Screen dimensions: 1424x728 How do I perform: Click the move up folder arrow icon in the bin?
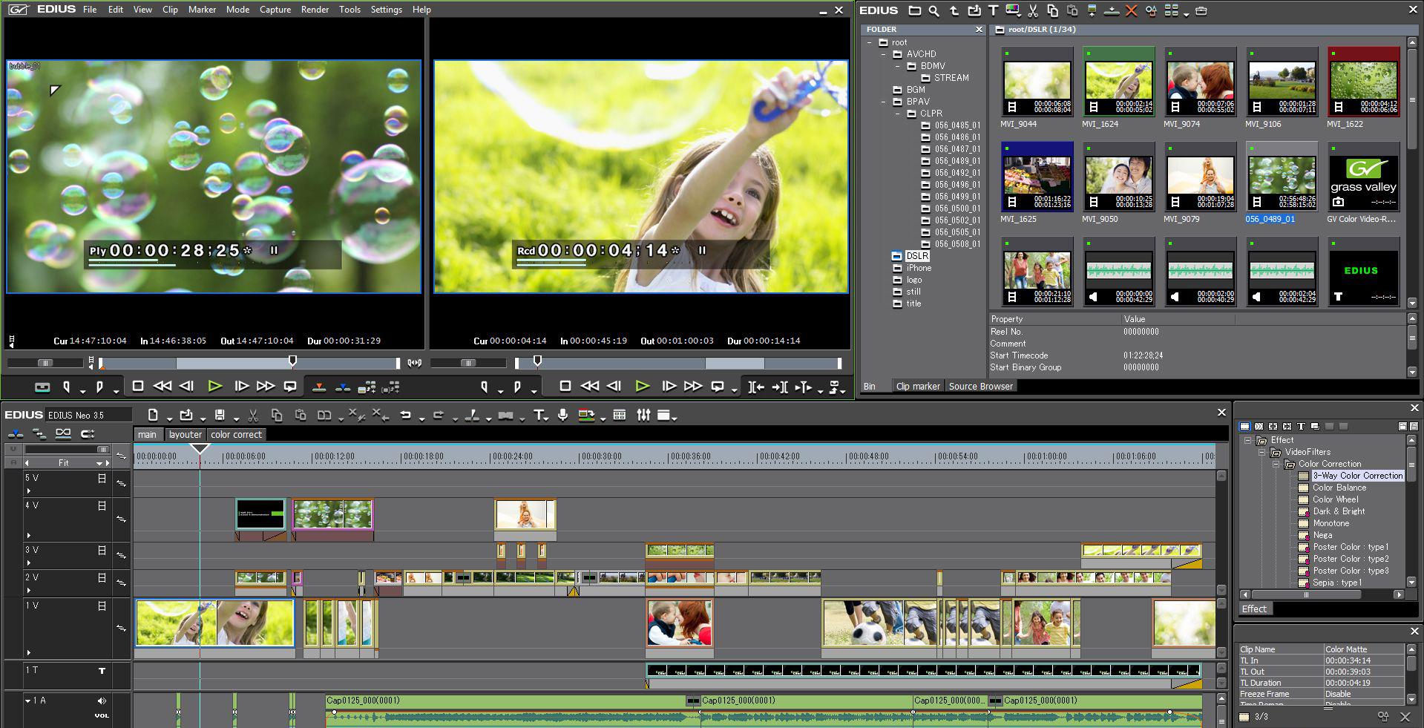click(x=954, y=10)
